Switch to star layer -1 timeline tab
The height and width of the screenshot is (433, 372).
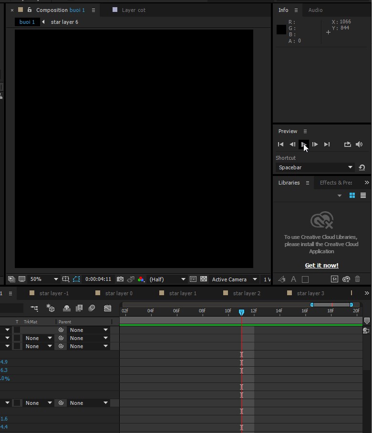[54, 293]
